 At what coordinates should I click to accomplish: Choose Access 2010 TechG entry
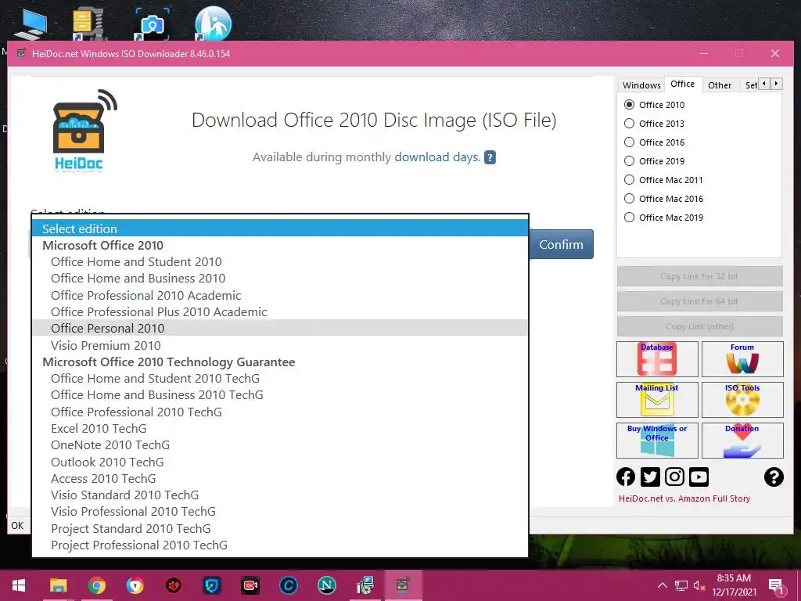click(280, 478)
